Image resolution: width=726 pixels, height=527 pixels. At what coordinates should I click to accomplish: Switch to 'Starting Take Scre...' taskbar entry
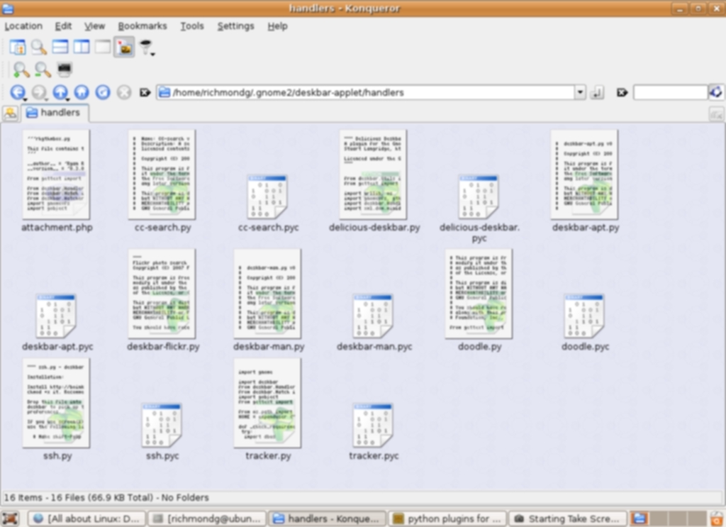coord(568,518)
